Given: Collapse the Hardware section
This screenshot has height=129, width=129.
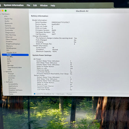Looking at the screenshot, I should tap(1, 14).
